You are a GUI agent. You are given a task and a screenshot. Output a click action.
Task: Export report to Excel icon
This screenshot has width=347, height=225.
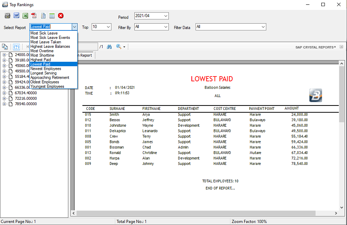click(25, 16)
